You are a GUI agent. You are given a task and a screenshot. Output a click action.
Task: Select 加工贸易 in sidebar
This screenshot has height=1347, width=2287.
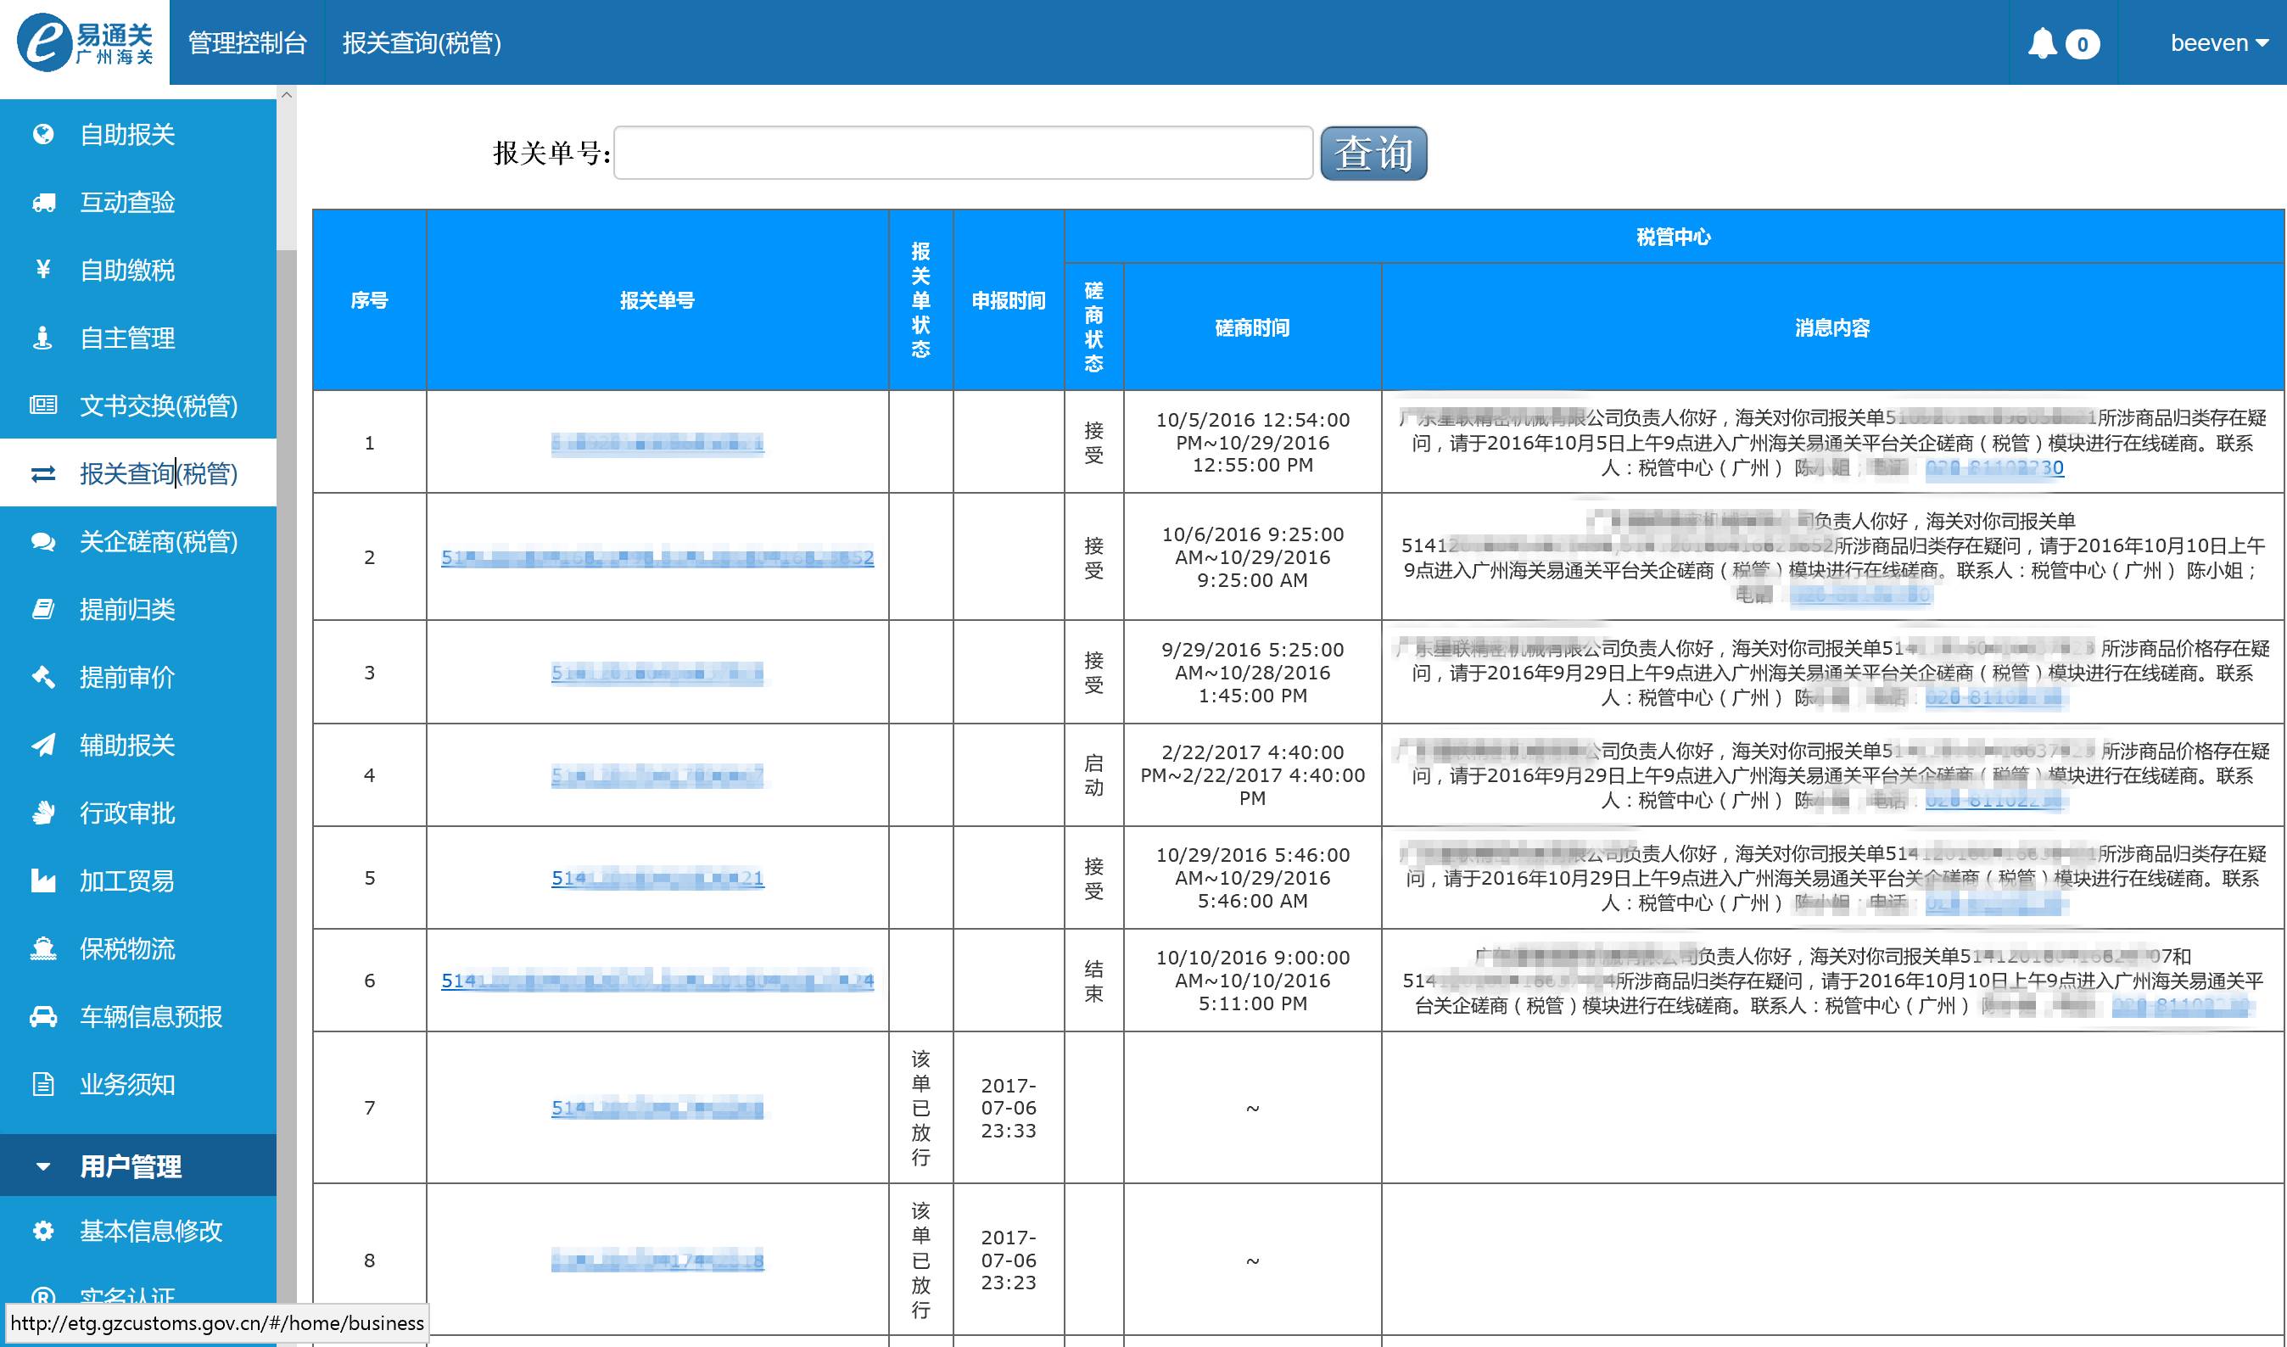[x=138, y=880]
